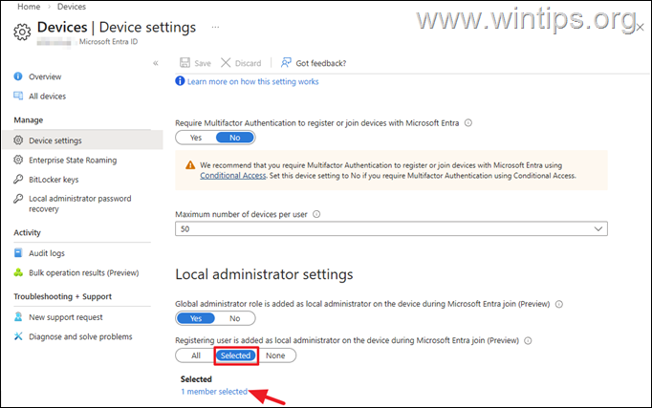Click the Save disk icon
The height and width of the screenshot is (408, 652).
185,63
